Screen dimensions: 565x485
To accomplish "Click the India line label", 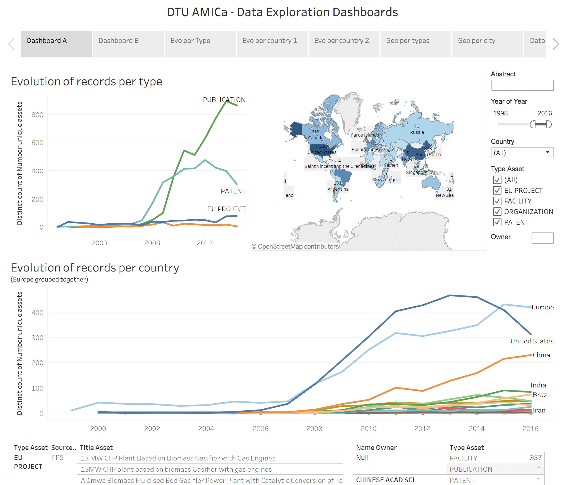I will tap(538, 385).
